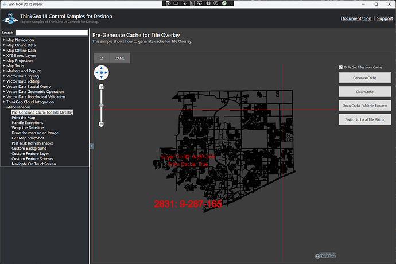Click the XAML live preview camera-shaped icon
The height and width of the screenshot is (264, 396).
tap(176, 3)
